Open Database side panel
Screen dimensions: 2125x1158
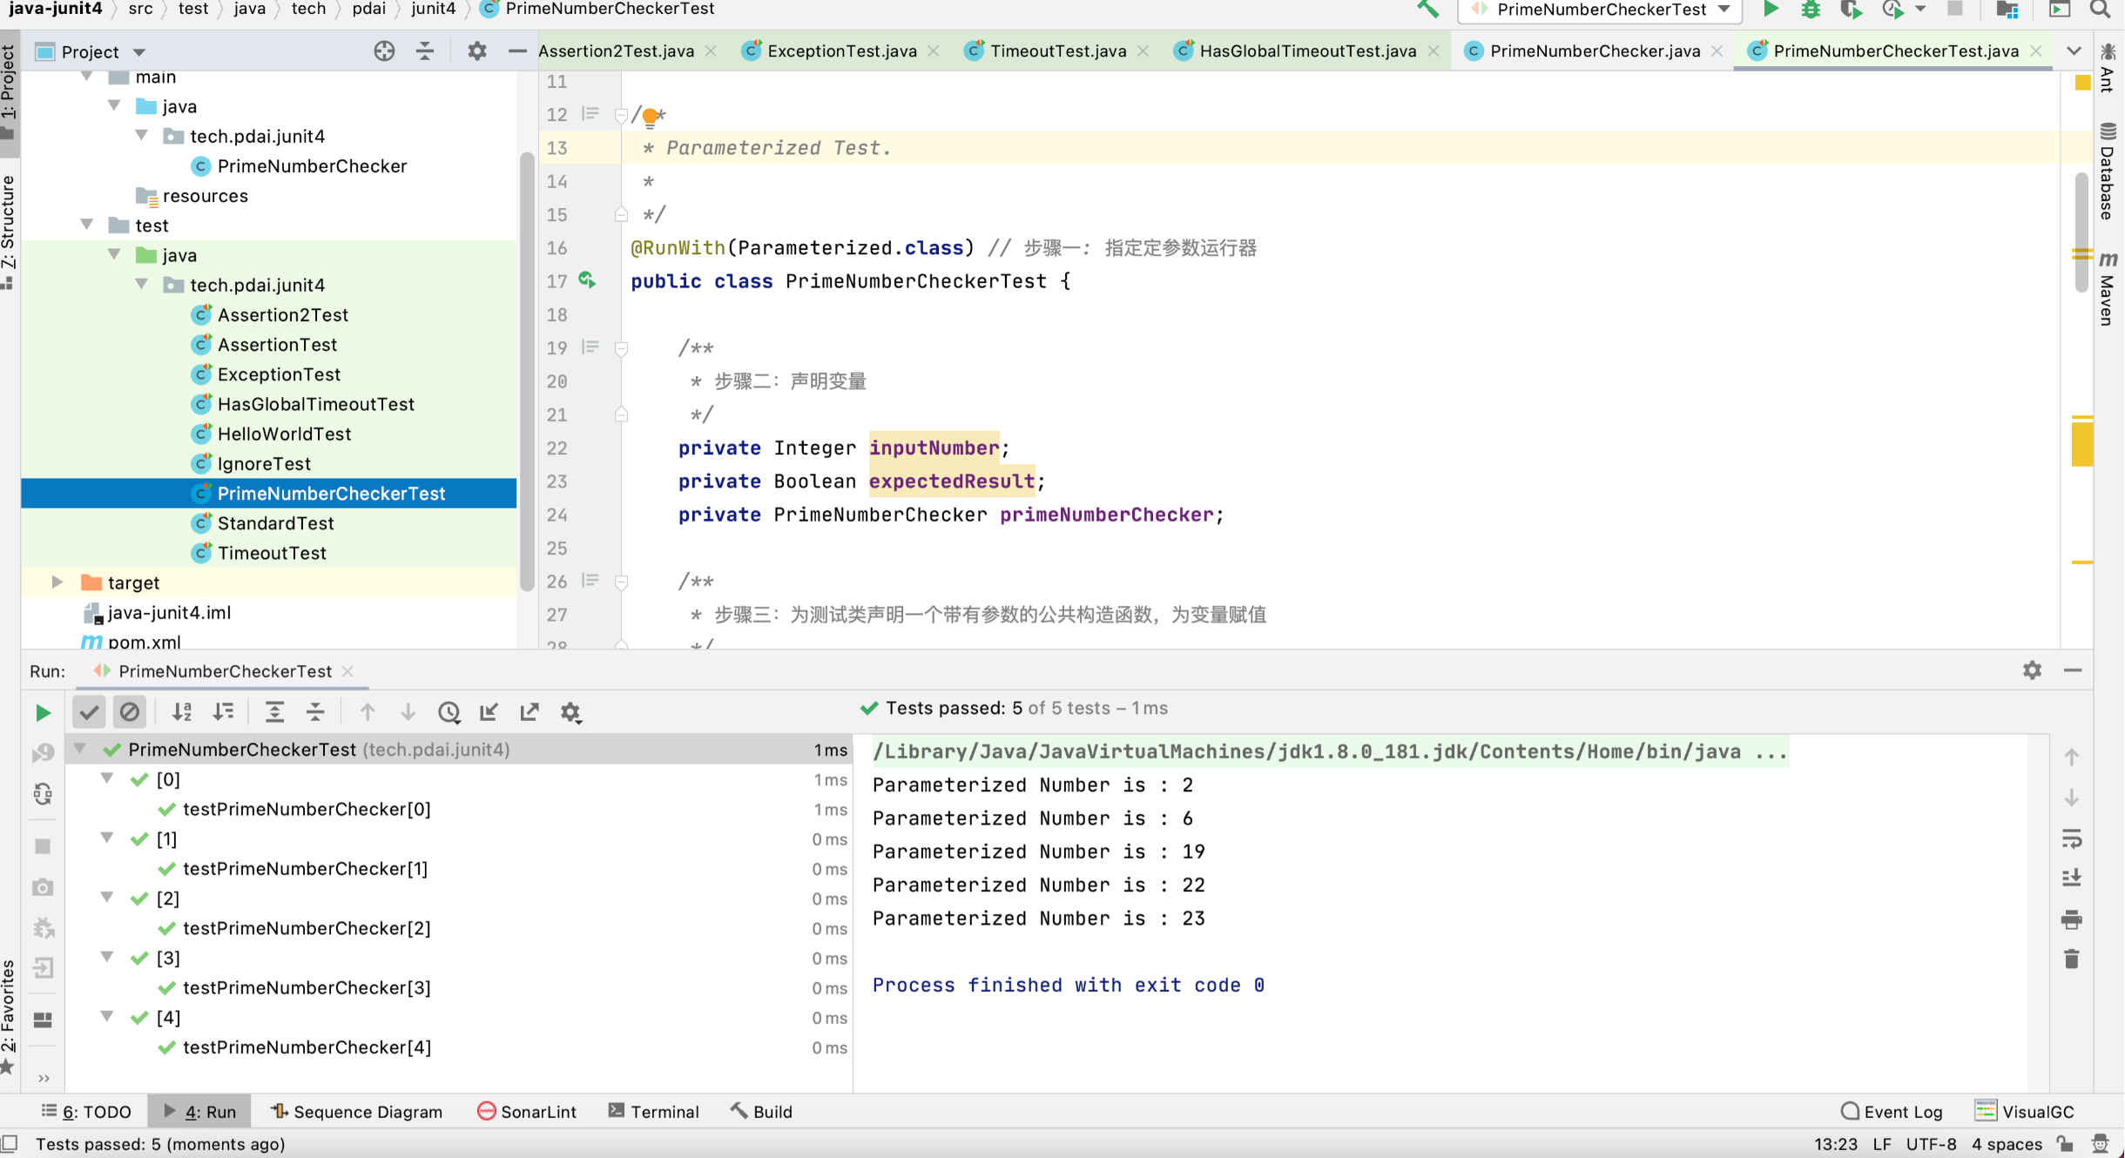[x=2108, y=172]
